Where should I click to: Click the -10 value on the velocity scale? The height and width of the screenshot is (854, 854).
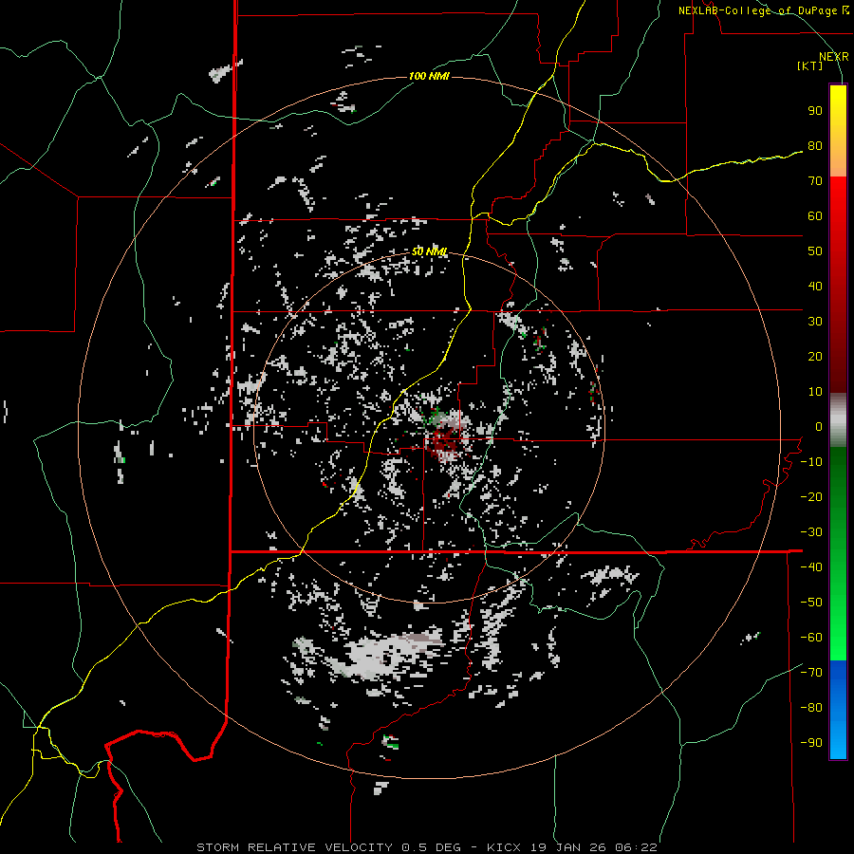[811, 462]
